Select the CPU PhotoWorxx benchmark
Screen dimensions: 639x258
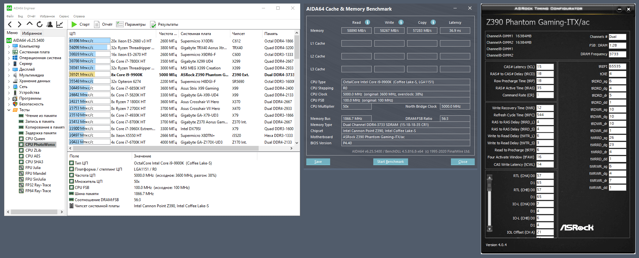40,145
